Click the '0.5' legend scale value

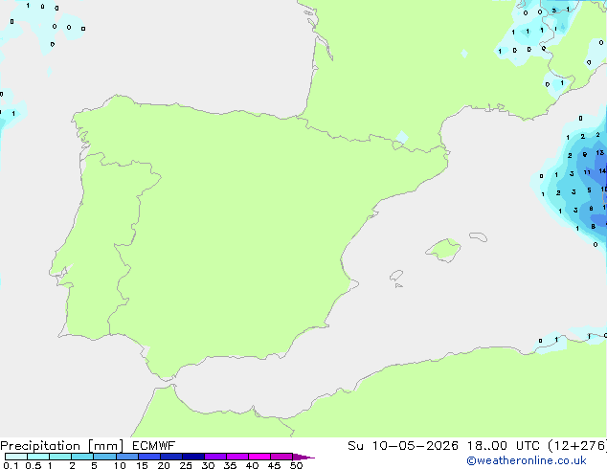point(34,465)
